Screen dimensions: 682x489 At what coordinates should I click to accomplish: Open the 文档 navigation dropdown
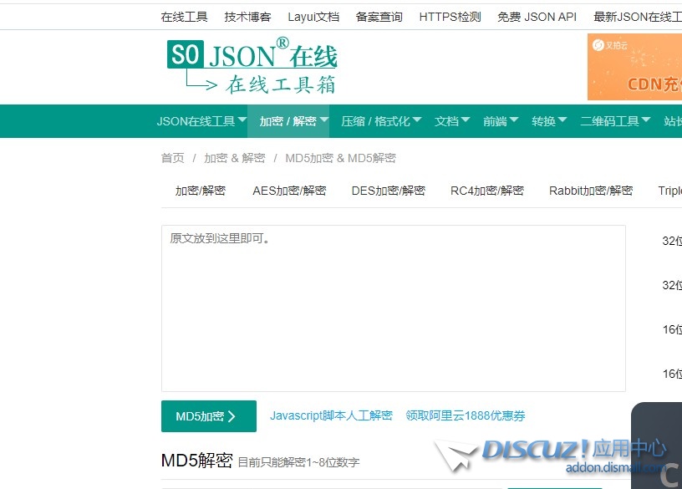pos(452,121)
